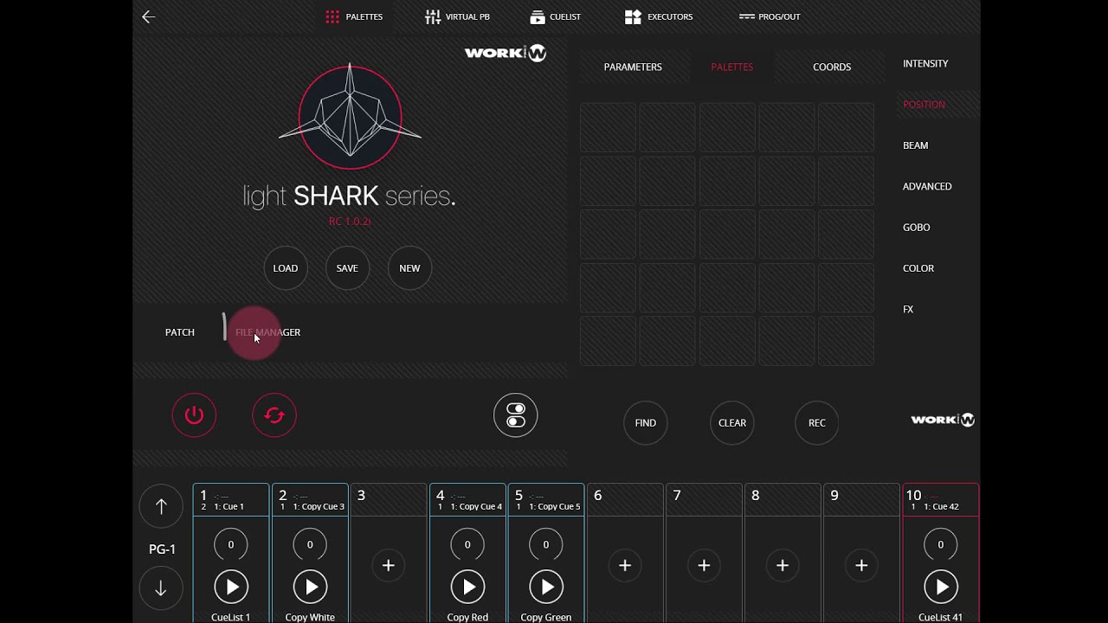Open the Cuelist view
Screen dimensions: 1108x623
[x=556, y=16]
